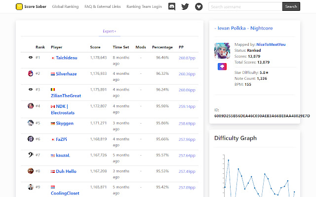Click the 260.36pp value
316x197 pixels.
click(187, 74)
